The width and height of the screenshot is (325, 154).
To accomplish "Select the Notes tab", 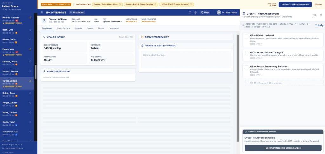I will pos(101,28).
